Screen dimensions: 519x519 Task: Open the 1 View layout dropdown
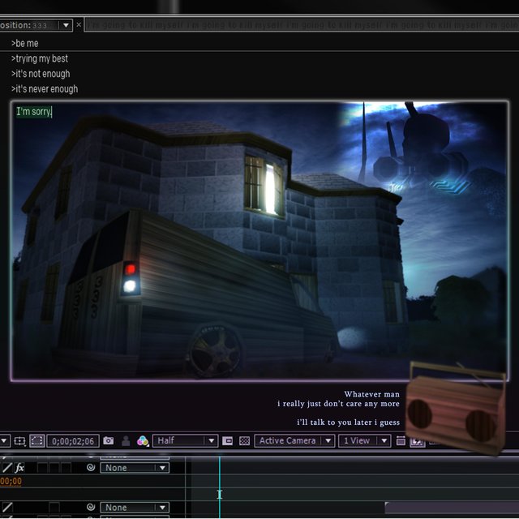[x=364, y=441]
